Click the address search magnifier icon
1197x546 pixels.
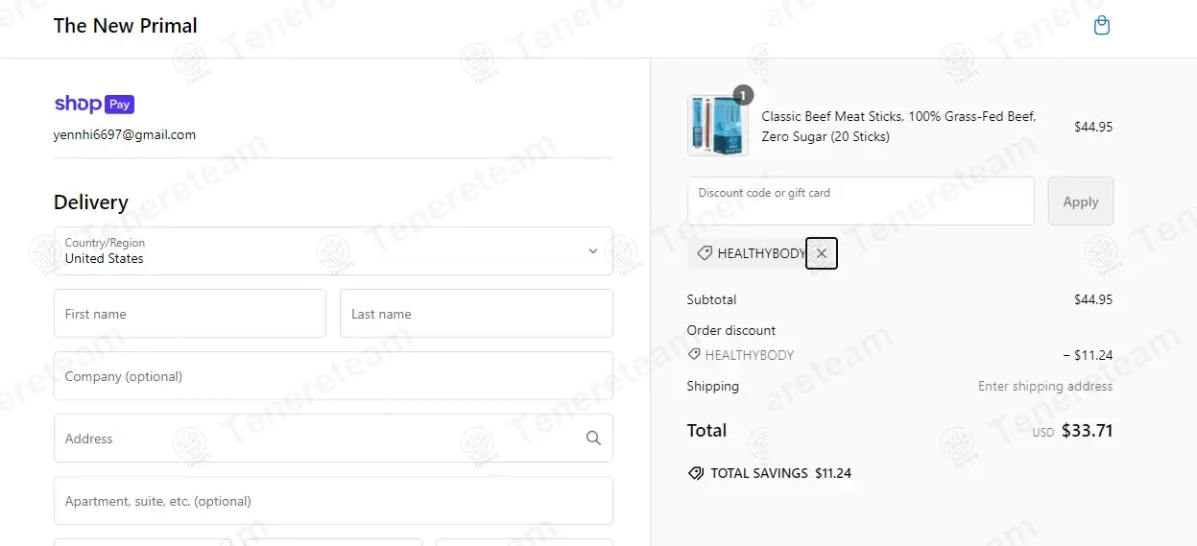click(593, 439)
